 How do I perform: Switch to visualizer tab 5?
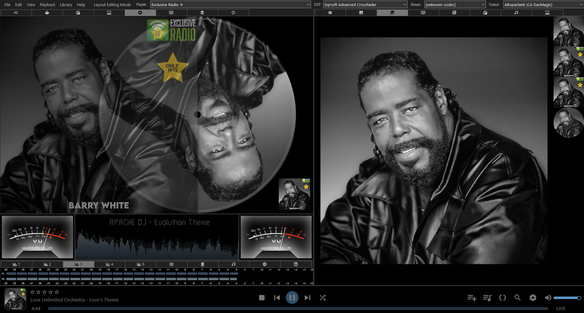[140, 264]
